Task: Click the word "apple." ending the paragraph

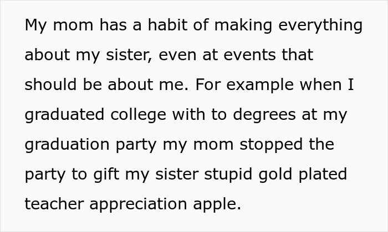Action: tap(217, 204)
